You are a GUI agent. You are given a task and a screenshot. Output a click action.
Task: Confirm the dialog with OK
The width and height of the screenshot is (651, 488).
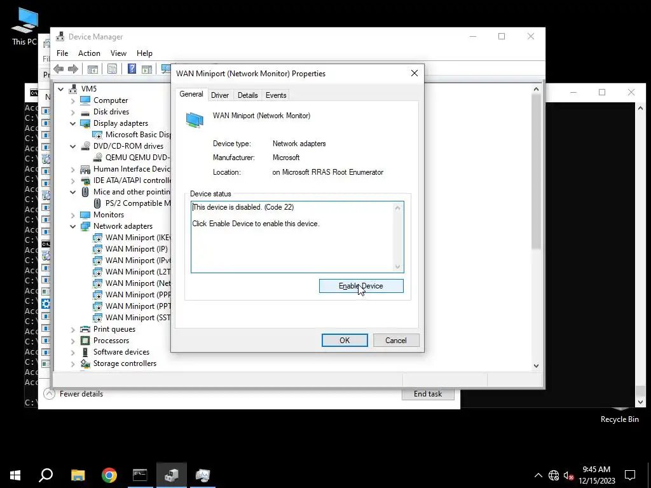[345, 341]
